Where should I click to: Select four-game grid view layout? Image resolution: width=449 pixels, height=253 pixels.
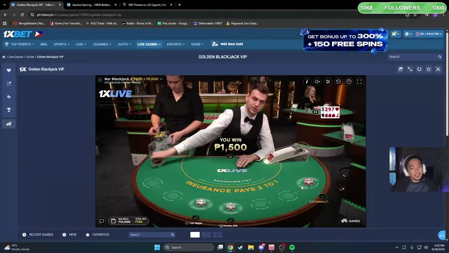(x=217, y=235)
